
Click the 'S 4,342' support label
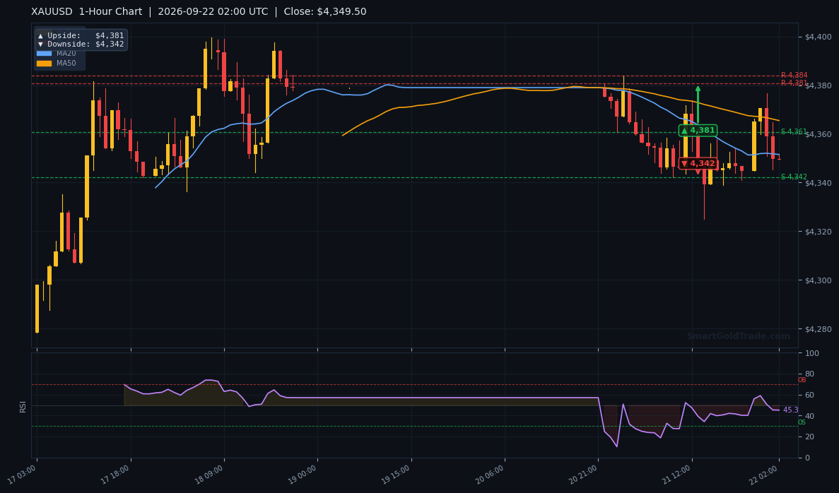pos(794,177)
